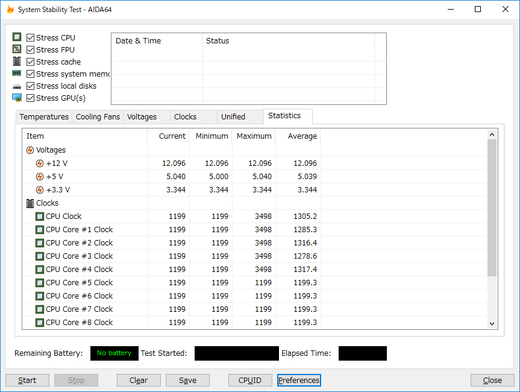
Task: Click the +5 V average value 5.039
Action: click(x=307, y=177)
